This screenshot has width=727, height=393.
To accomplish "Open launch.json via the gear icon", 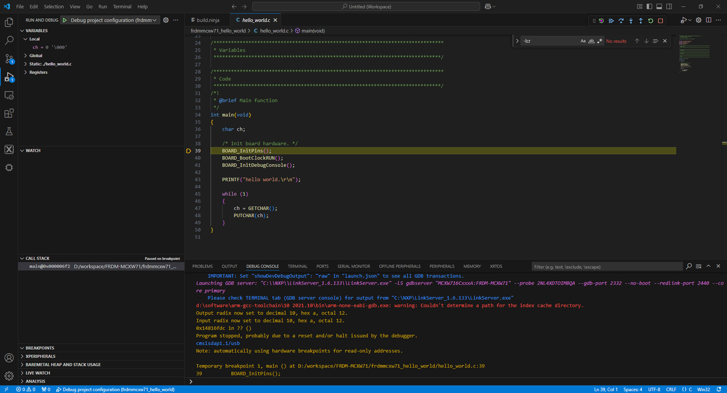I will coord(166,20).
